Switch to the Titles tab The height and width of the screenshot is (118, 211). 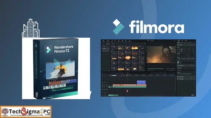click(115, 41)
